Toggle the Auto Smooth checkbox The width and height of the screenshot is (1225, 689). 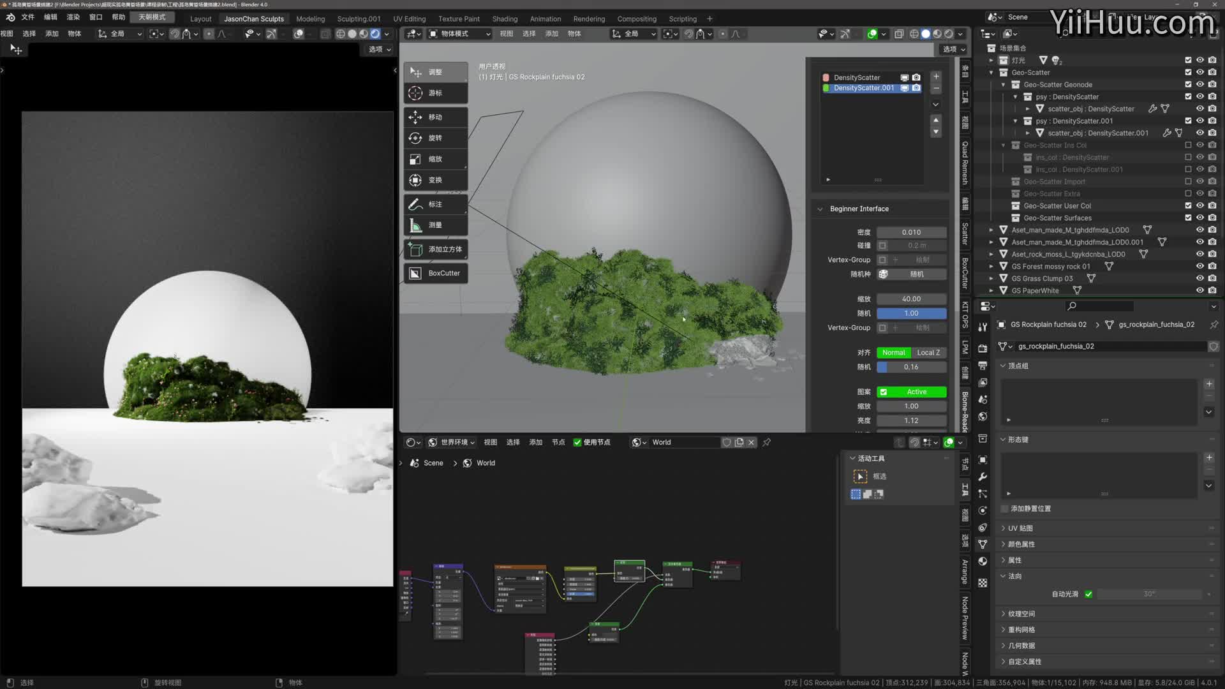coord(1088,594)
